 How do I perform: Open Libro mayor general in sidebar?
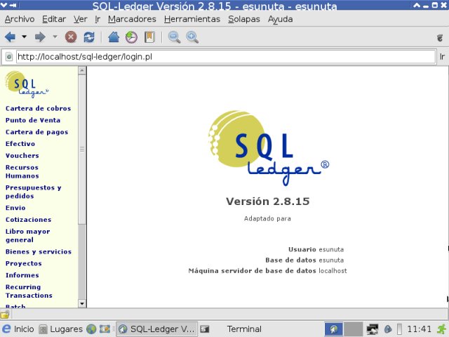click(28, 236)
